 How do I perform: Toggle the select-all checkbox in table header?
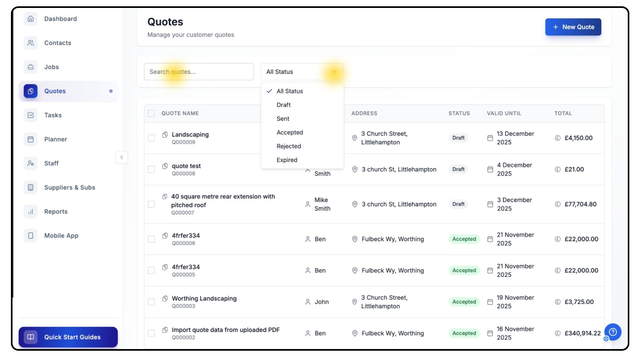click(151, 113)
